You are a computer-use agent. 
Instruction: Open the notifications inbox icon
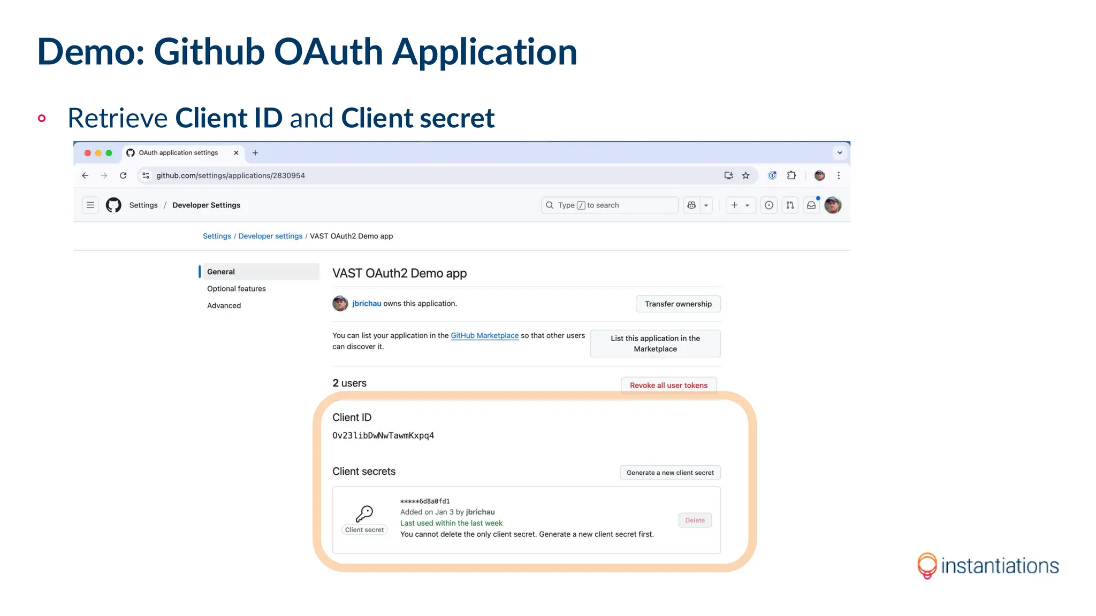tap(811, 205)
